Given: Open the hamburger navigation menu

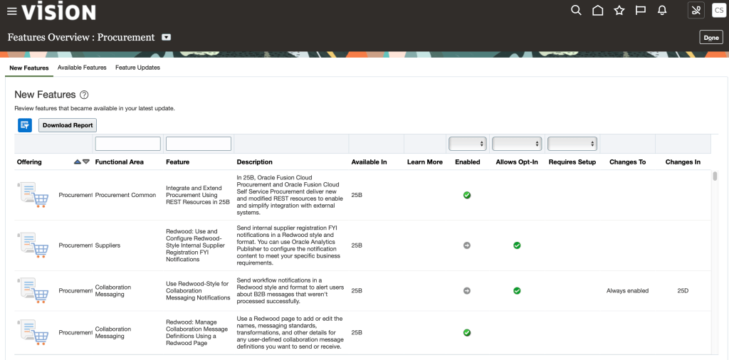Looking at the screenshot, I should tap(11, 11).
